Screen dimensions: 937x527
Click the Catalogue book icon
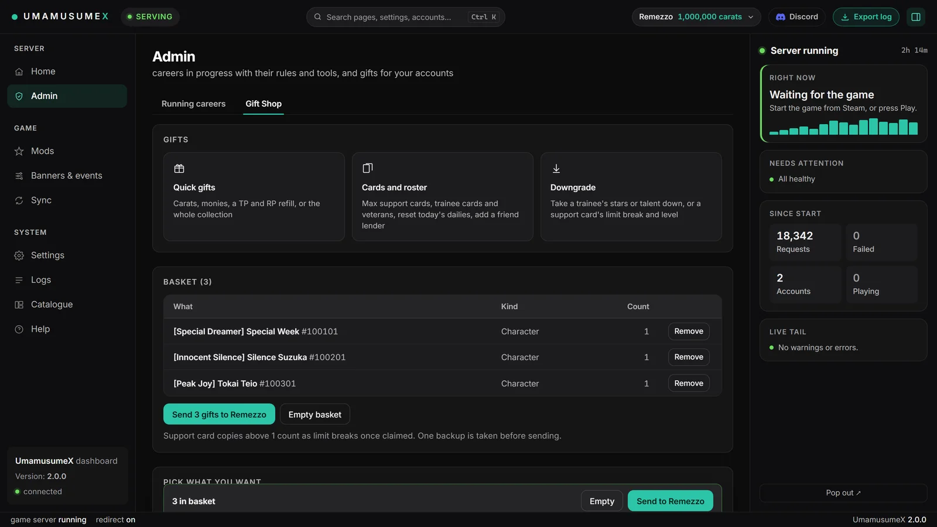click(19, 304)
